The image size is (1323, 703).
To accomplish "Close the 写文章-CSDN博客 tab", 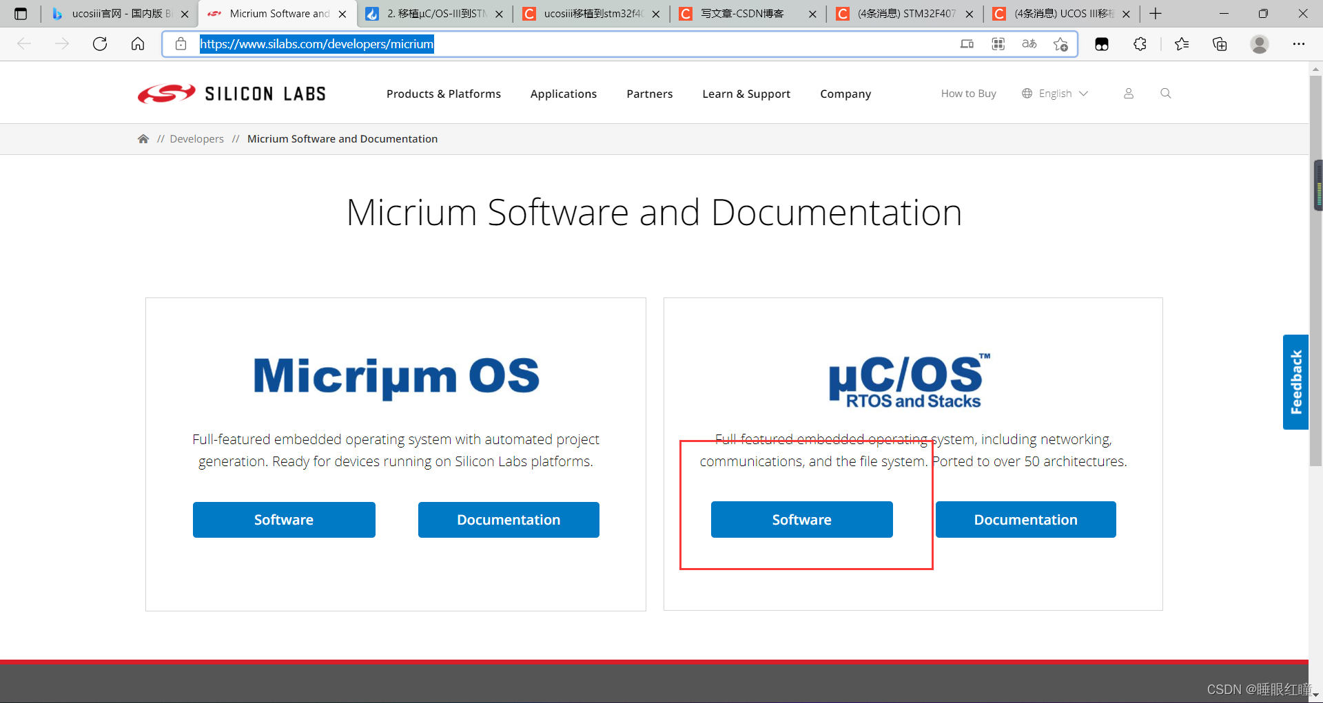I will tap(812, 14).
